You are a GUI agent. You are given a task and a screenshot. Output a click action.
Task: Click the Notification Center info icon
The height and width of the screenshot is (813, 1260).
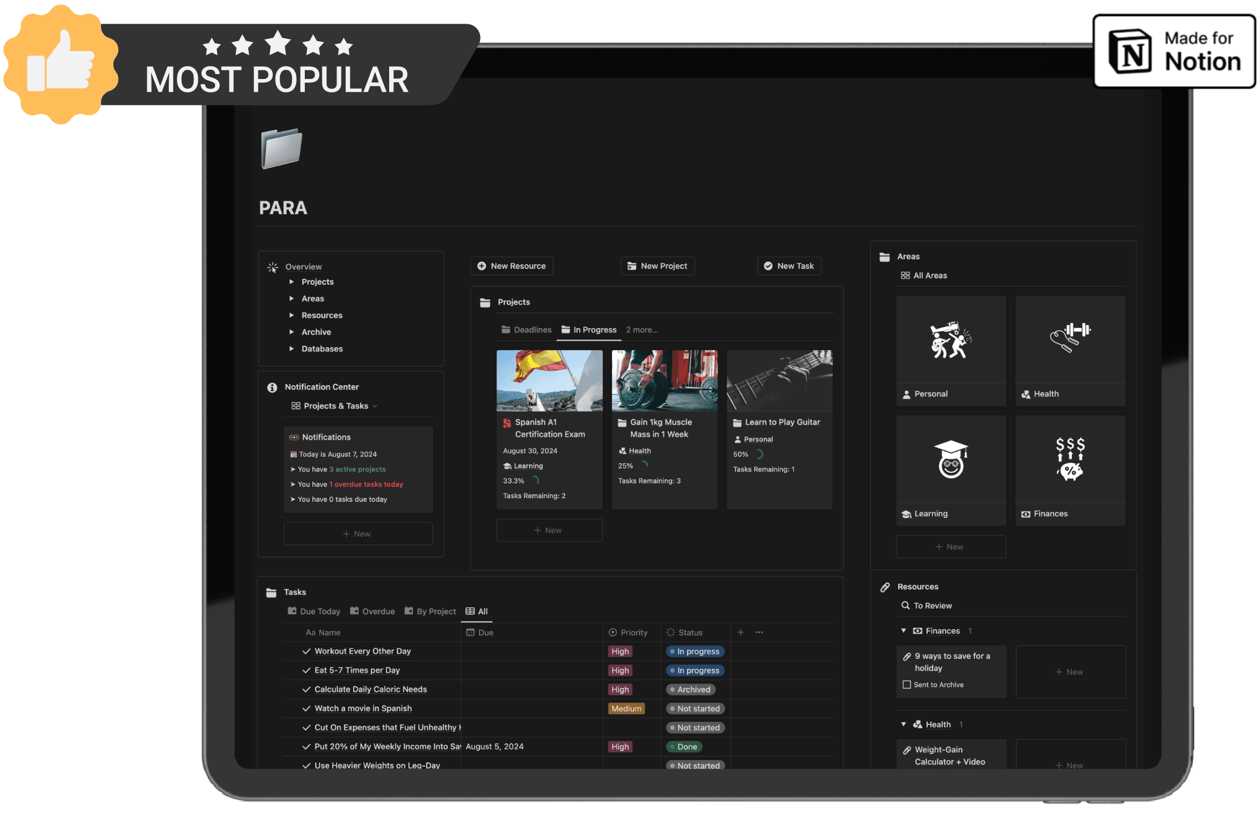[272, 387]
